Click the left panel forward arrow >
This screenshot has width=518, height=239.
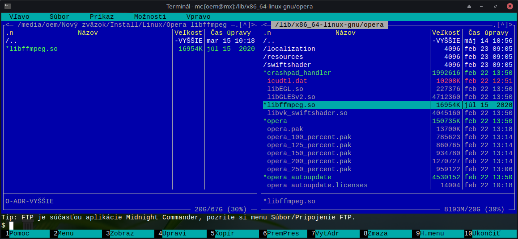[x=253, y=25]
